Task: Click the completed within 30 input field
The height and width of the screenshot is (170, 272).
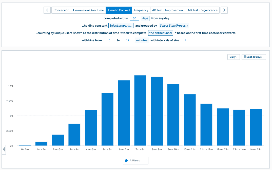Action: [134, 18]
